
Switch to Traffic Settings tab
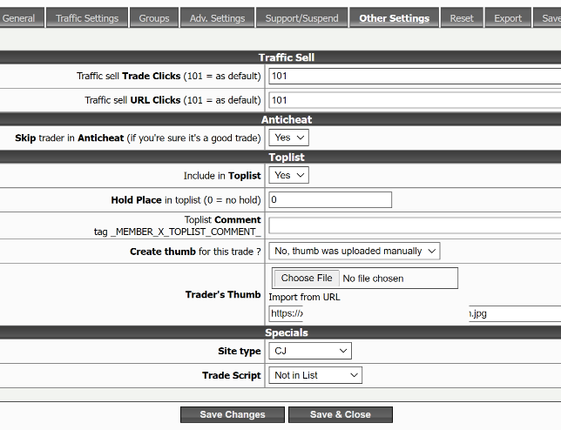point(87,18)
